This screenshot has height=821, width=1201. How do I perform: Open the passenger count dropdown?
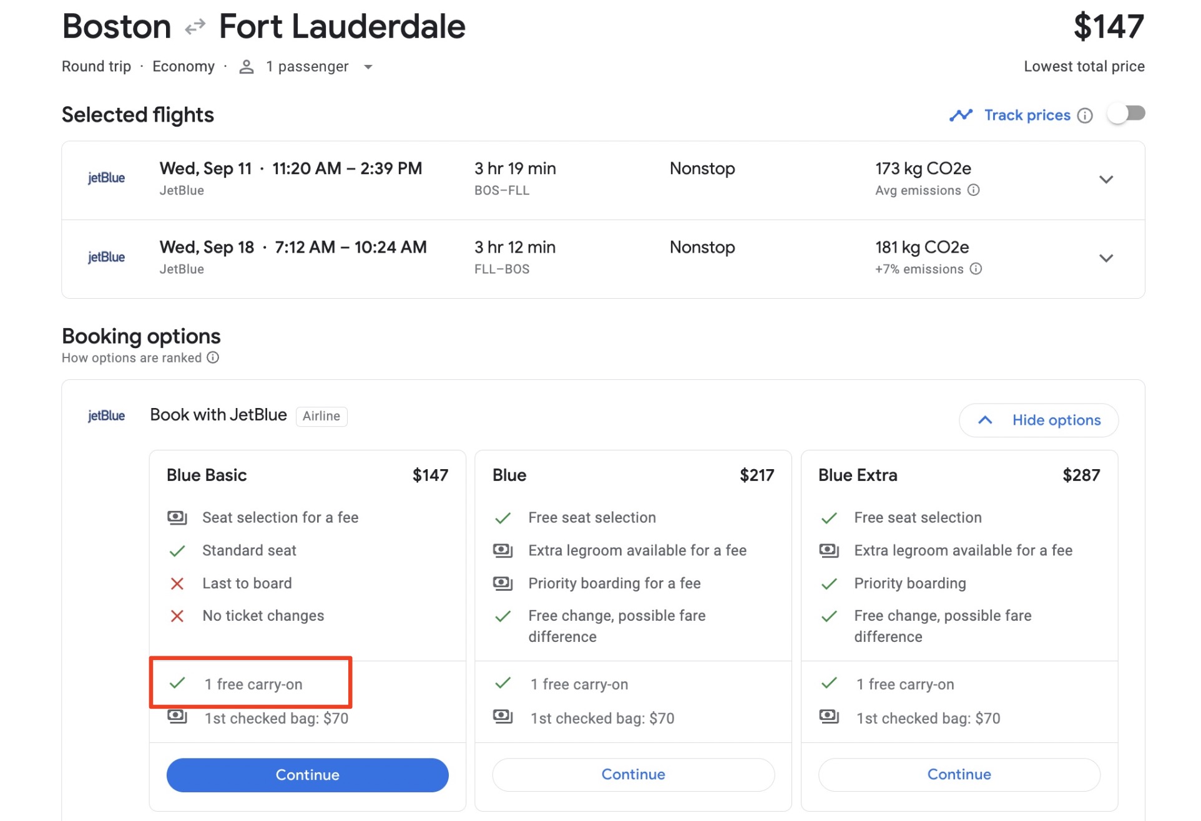click(368, 67)
